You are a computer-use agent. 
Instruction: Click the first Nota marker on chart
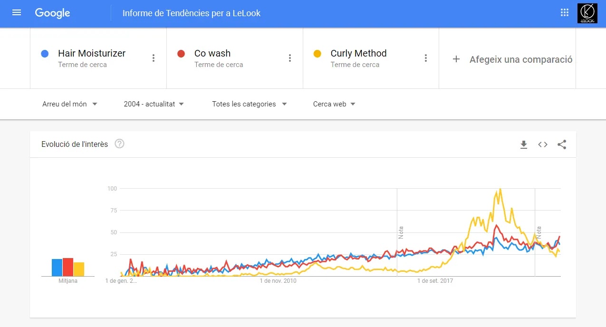(400, 232)
